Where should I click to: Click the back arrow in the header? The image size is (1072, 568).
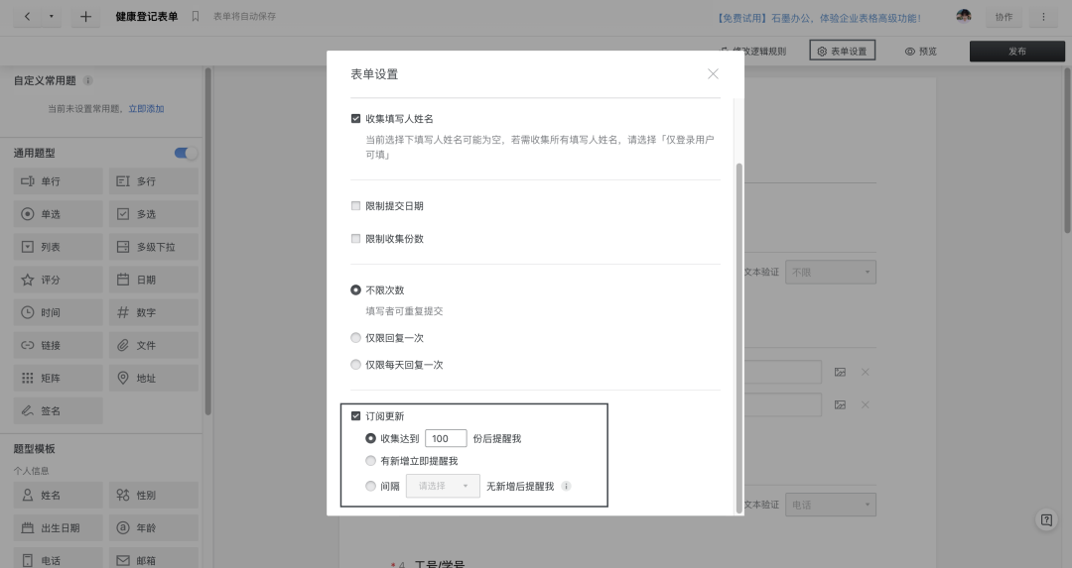[x=28, y=17]
